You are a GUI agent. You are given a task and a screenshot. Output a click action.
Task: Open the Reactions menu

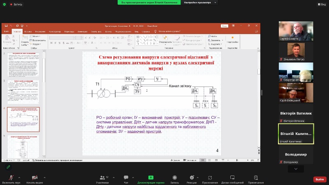coord(192,178)
